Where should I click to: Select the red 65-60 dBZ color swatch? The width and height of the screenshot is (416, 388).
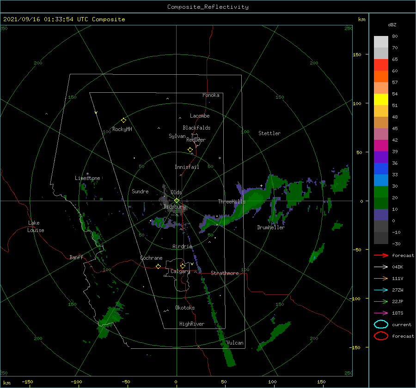(381, 65)
